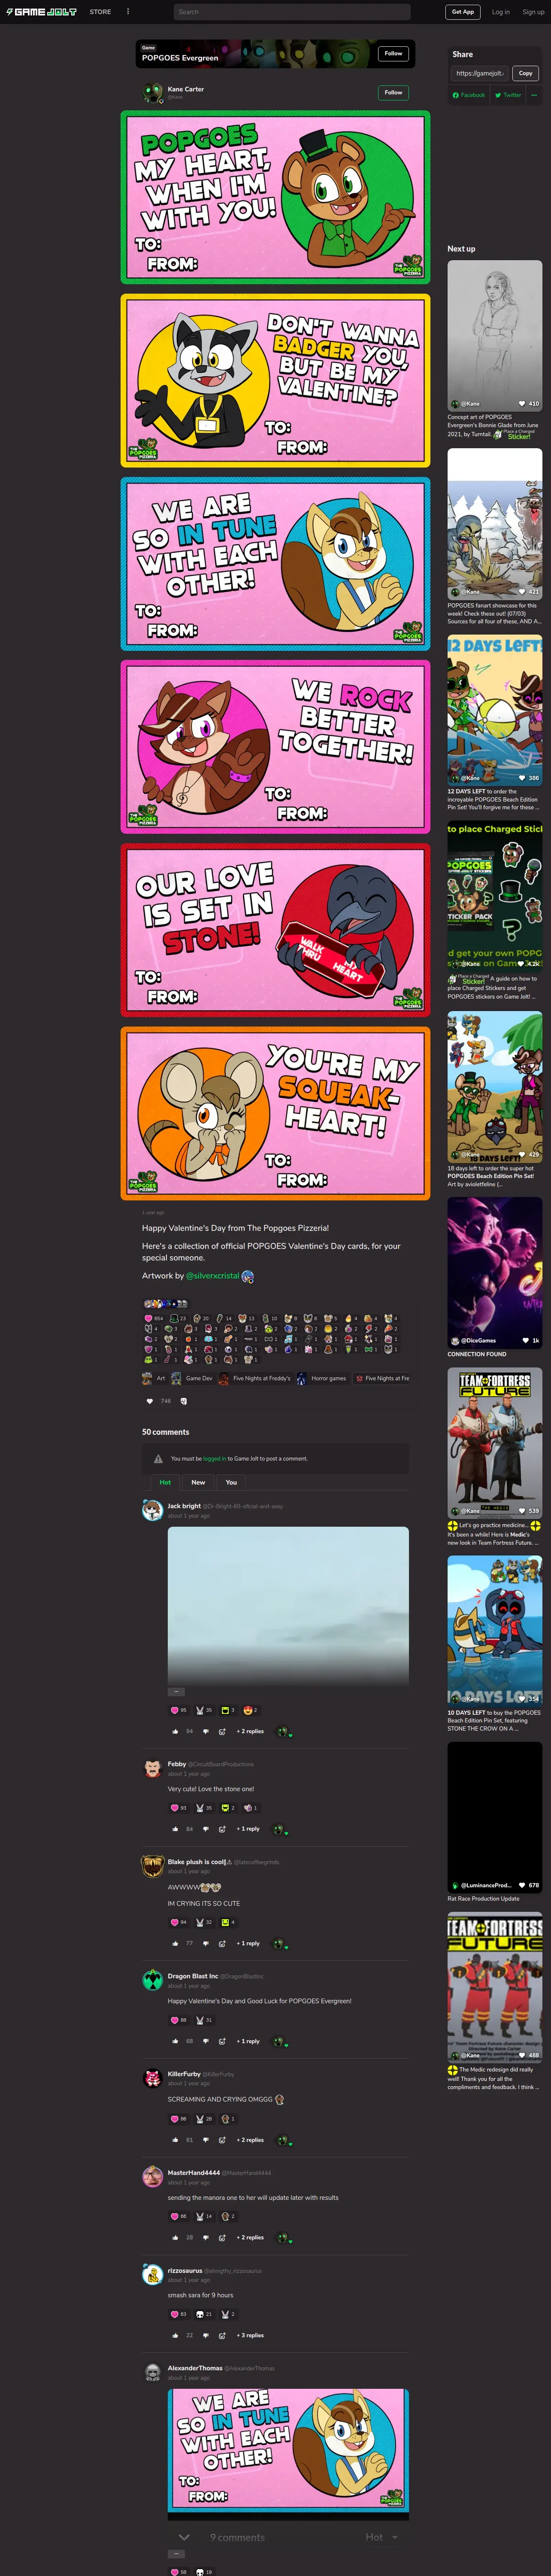551x2576 pixels.
Task: Thumbs up Febby's comment
Action: [175, 1829]
